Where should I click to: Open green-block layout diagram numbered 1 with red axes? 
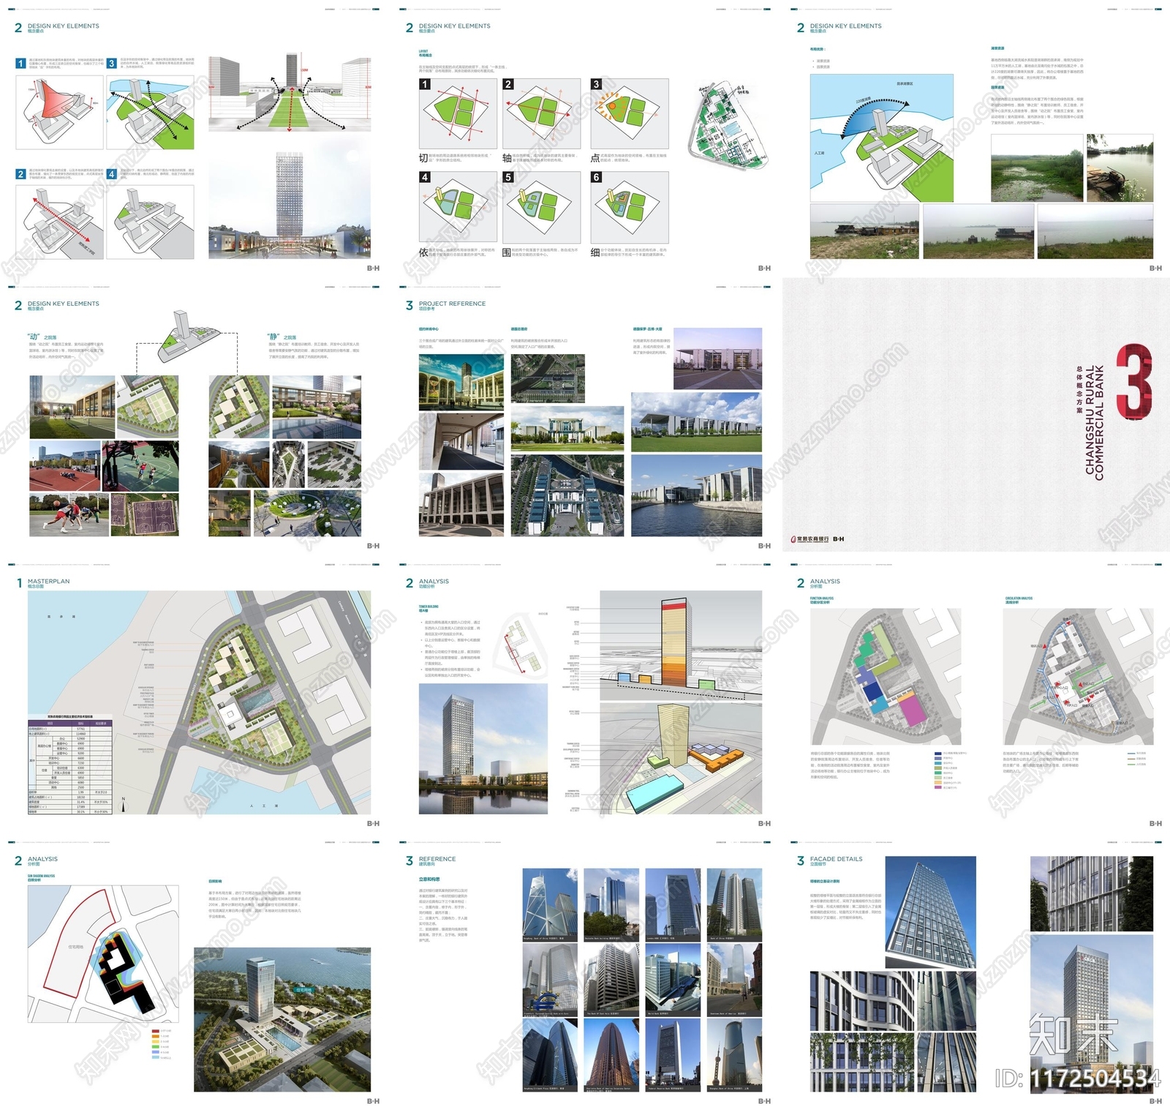(458, 114)
